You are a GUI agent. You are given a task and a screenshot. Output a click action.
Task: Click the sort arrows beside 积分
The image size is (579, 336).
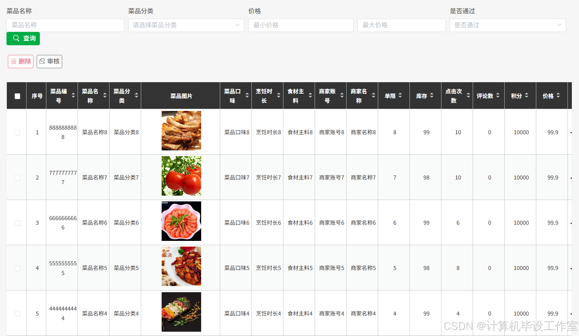click(527, 95)
